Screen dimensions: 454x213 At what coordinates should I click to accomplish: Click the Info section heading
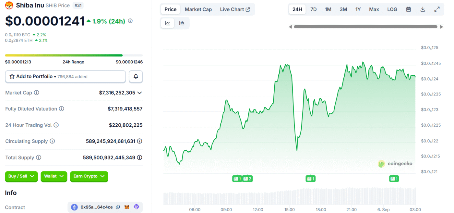(x=11, y=193)
